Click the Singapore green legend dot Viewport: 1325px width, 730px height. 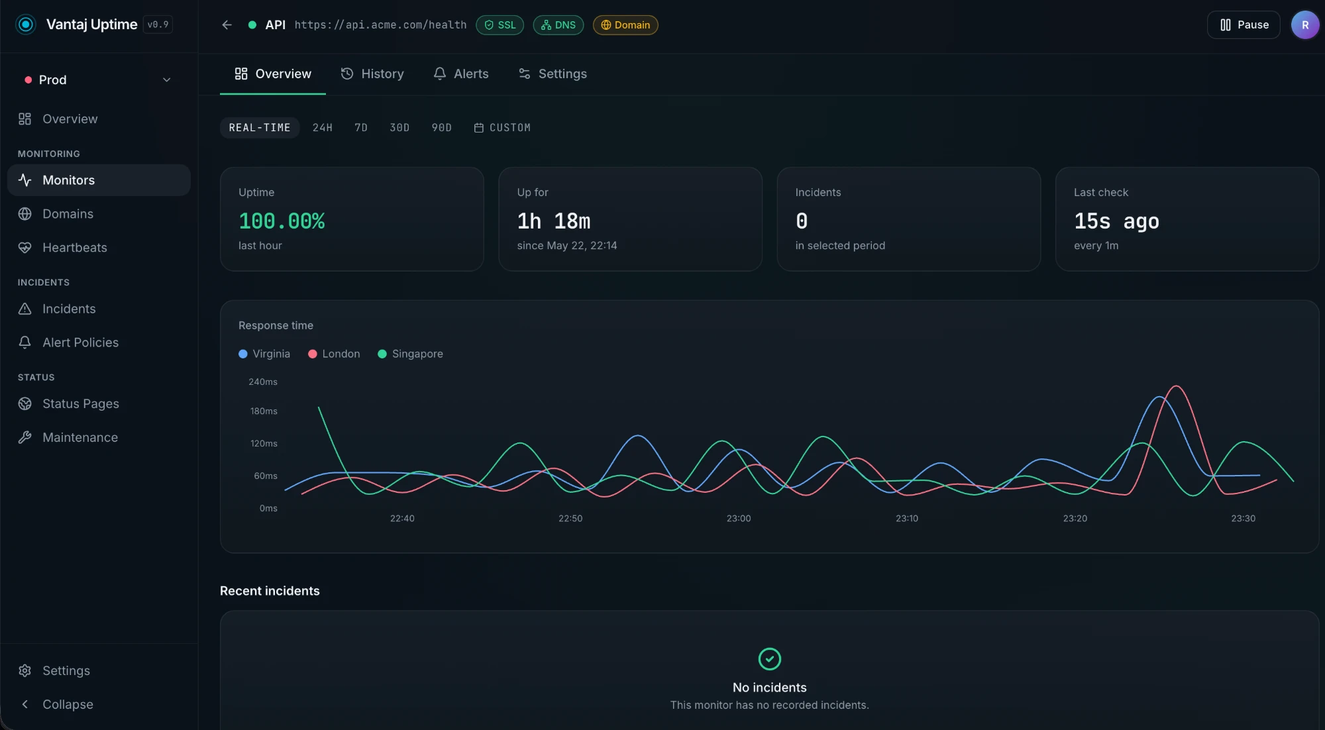point(382,354)
